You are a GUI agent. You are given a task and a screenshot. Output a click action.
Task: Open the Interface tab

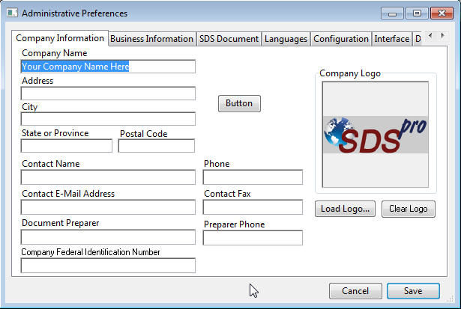pyautogui.click(x=391, y=39)
